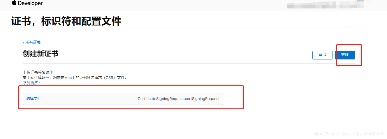387x139 pixels.
Task: Click the chevron after 学到更多
Action: [x=40, y=83]
